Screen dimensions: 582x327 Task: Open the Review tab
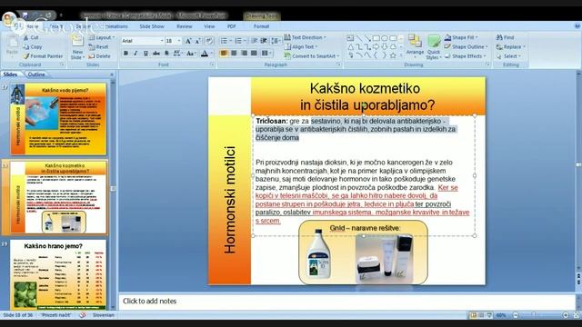(x=184, y=26)
